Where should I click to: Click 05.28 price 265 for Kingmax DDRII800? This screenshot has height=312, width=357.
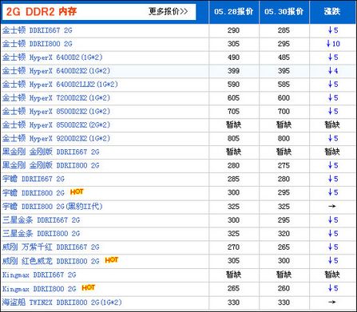233,289
